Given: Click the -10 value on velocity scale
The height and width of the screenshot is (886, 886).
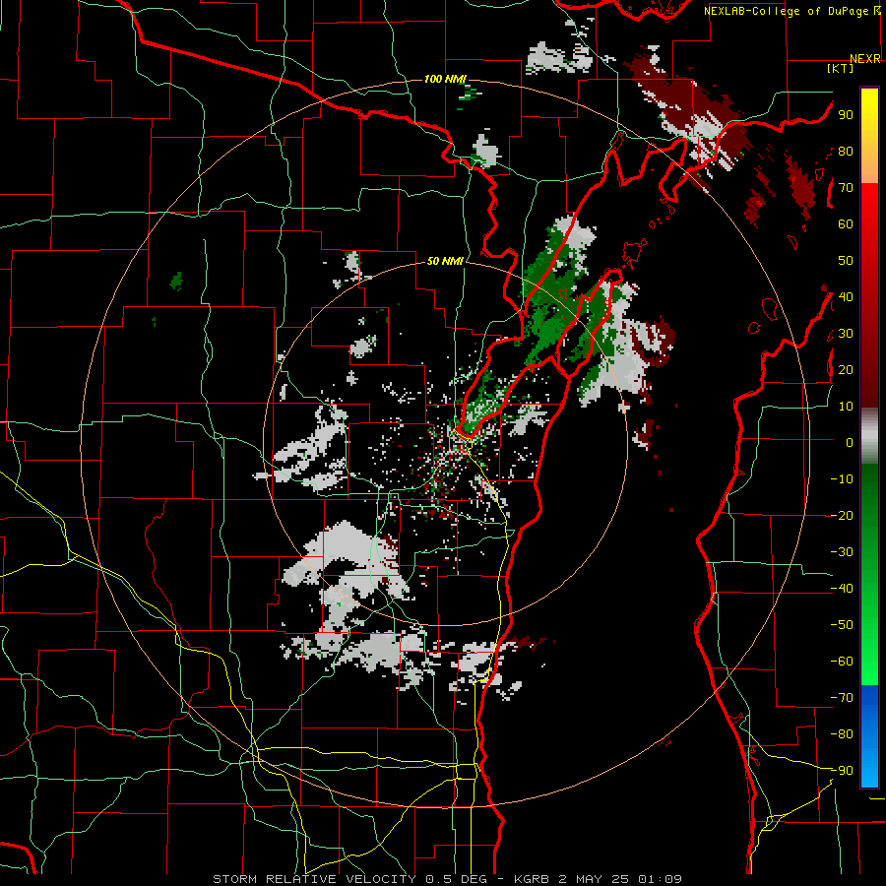Looking at the screenshot, I should click(x=842, y=479).
